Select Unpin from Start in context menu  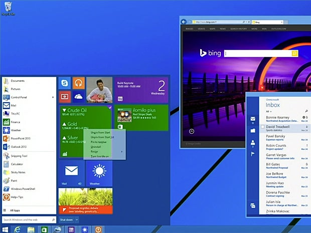point(100,133)
